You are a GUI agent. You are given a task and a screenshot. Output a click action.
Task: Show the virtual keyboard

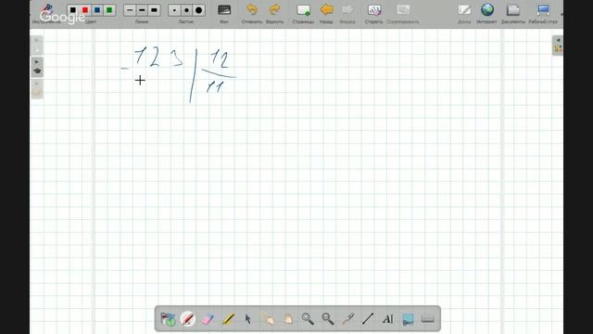coord(428,319)
